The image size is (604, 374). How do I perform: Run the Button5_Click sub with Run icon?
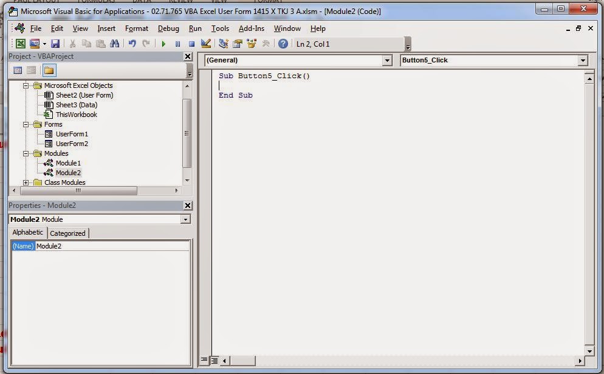point(163,42)
